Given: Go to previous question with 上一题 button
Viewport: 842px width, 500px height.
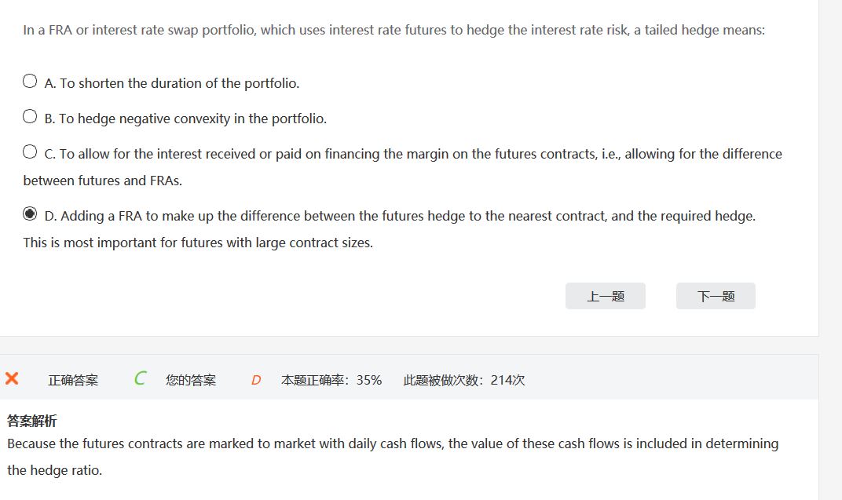Looking at the screenshot, I should [605, 296].
